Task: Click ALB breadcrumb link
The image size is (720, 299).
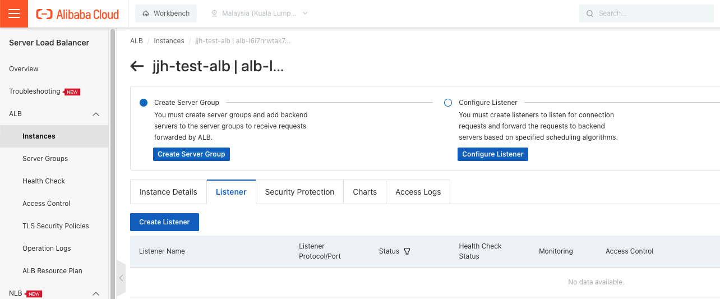Action: click(x=136, y=41)
